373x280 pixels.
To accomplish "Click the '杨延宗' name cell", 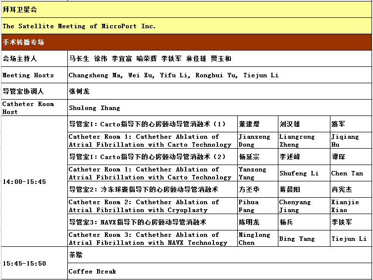I will 258,157.
